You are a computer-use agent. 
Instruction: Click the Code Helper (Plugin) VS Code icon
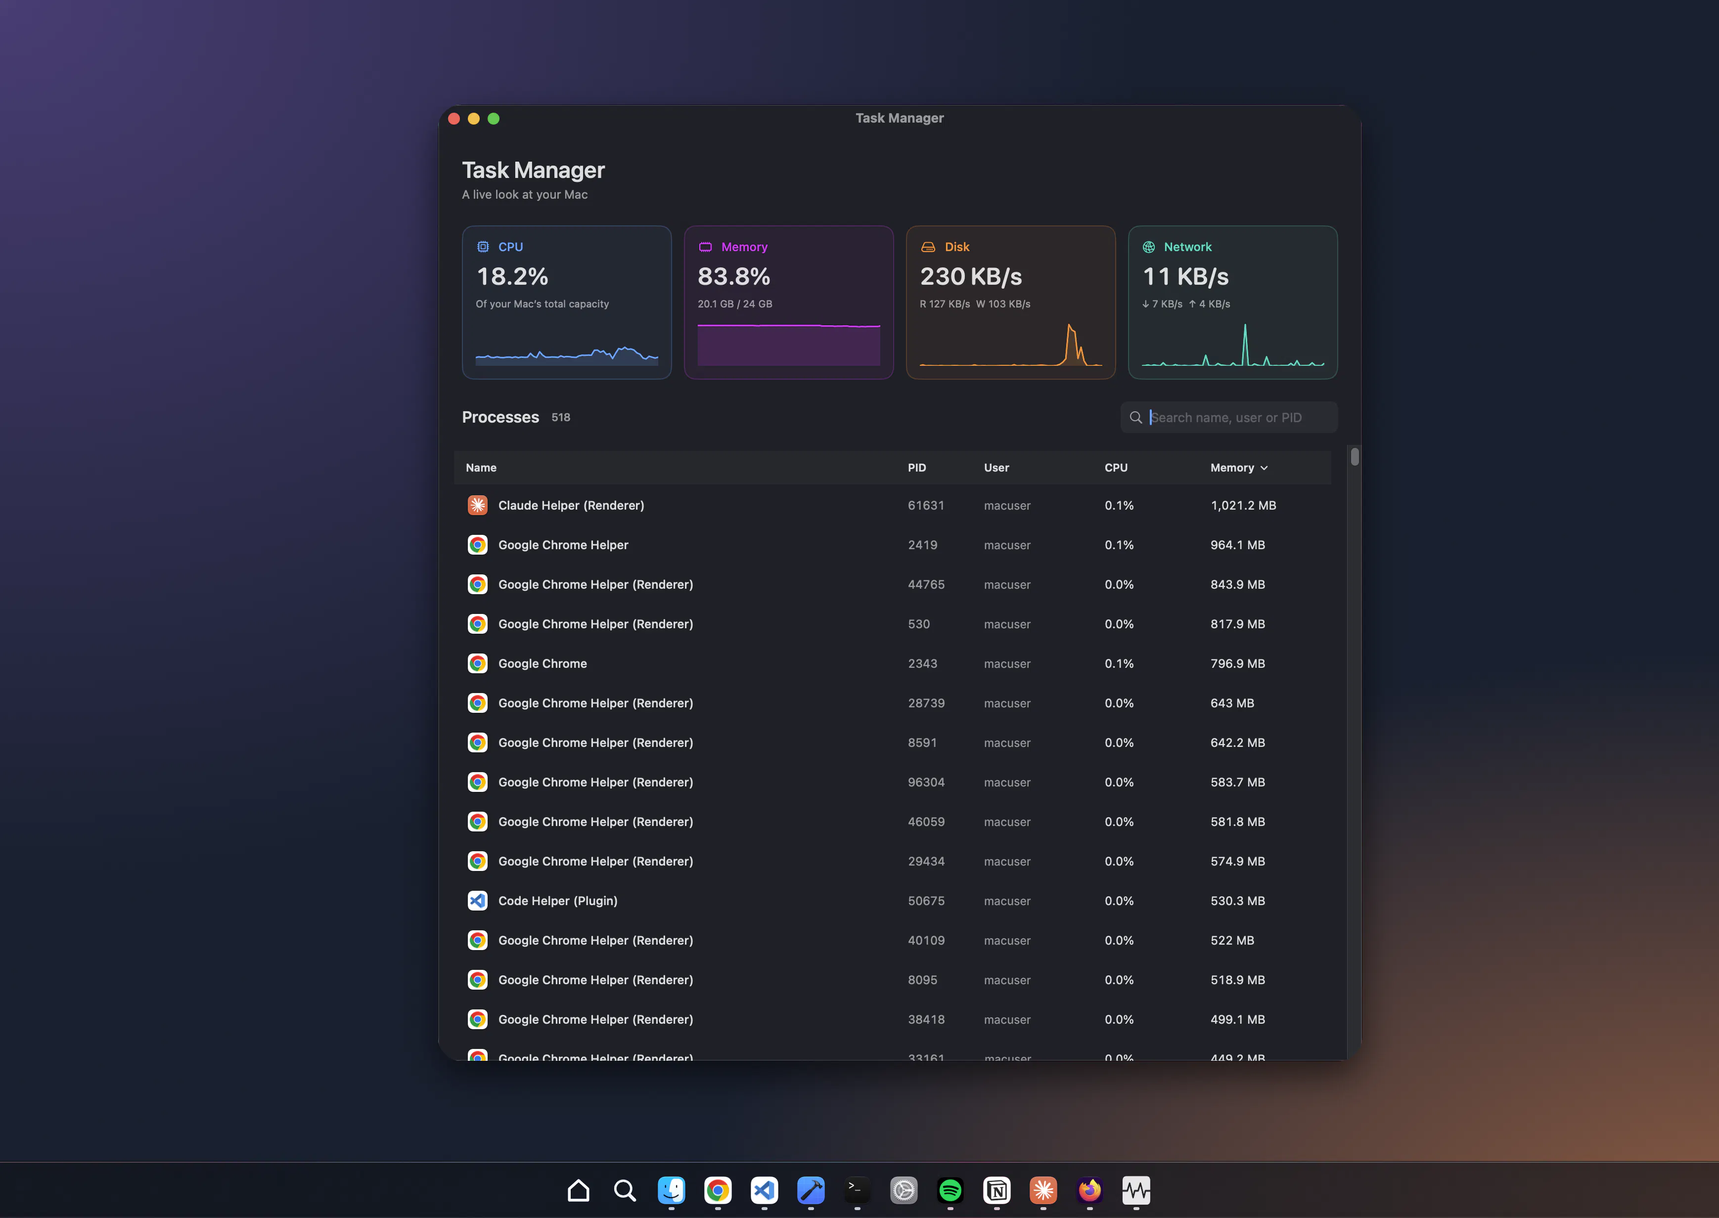point(477,901)
